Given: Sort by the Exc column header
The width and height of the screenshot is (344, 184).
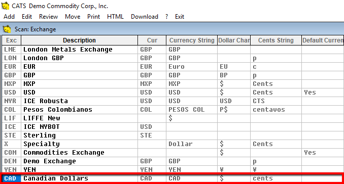Looking at the screenshot, I should coord(11,40).
